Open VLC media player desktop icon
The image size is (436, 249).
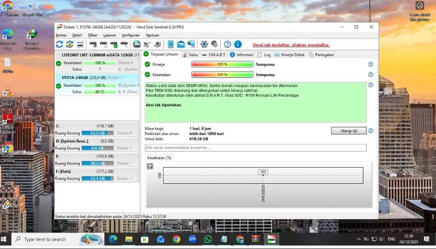(7, 95)
